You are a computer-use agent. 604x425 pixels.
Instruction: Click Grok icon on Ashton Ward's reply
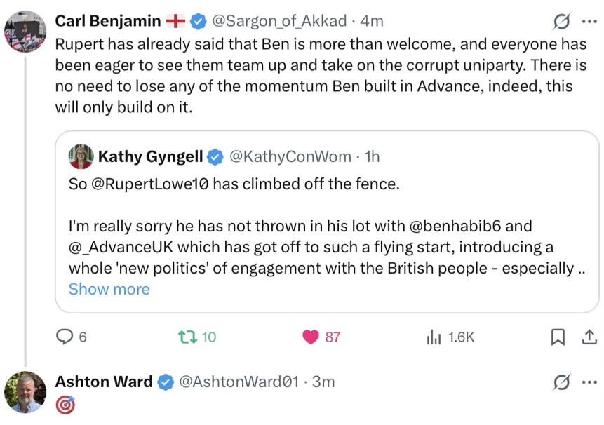coord(561,382)
